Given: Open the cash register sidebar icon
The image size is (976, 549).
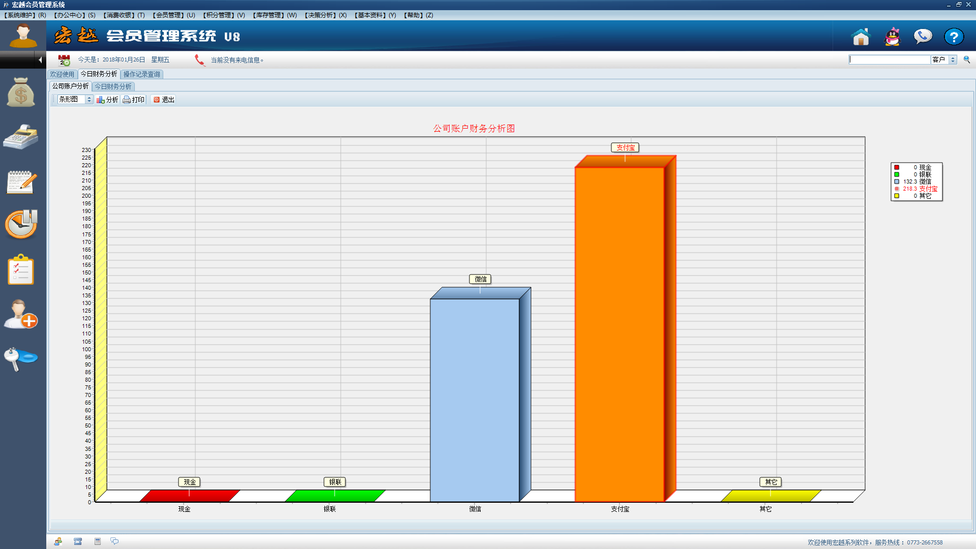Looking at the screenshot, I should click(21, 137).
